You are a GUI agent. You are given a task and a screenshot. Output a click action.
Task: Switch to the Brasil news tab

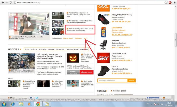(27, 49)
